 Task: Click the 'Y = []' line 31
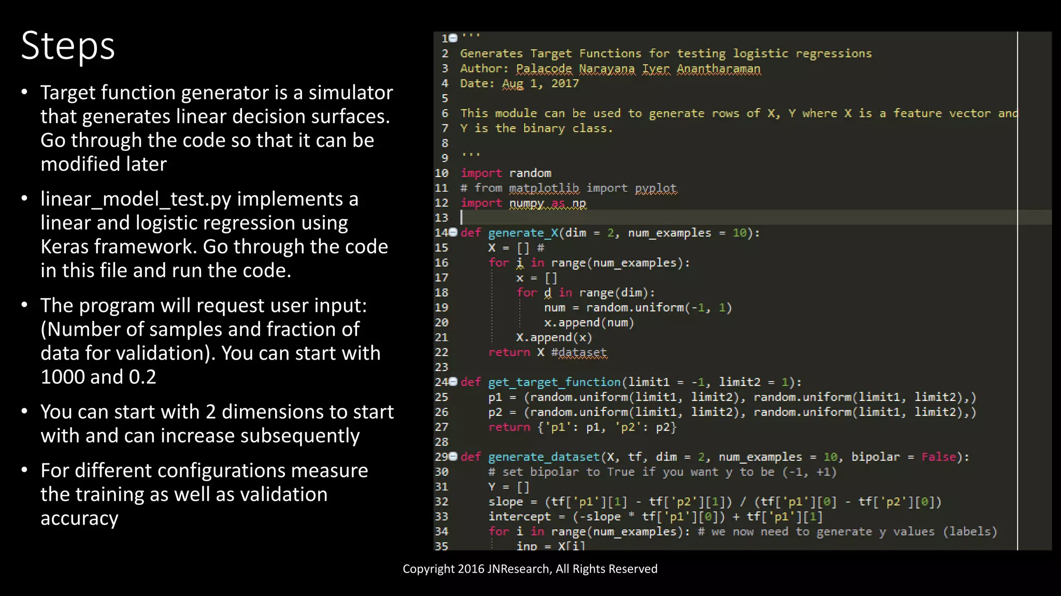(509, 487)
